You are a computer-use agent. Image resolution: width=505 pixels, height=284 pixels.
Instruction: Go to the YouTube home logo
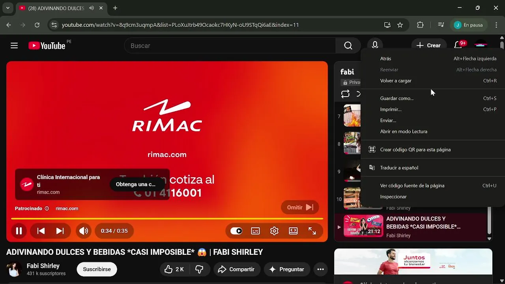coord(47,46)
